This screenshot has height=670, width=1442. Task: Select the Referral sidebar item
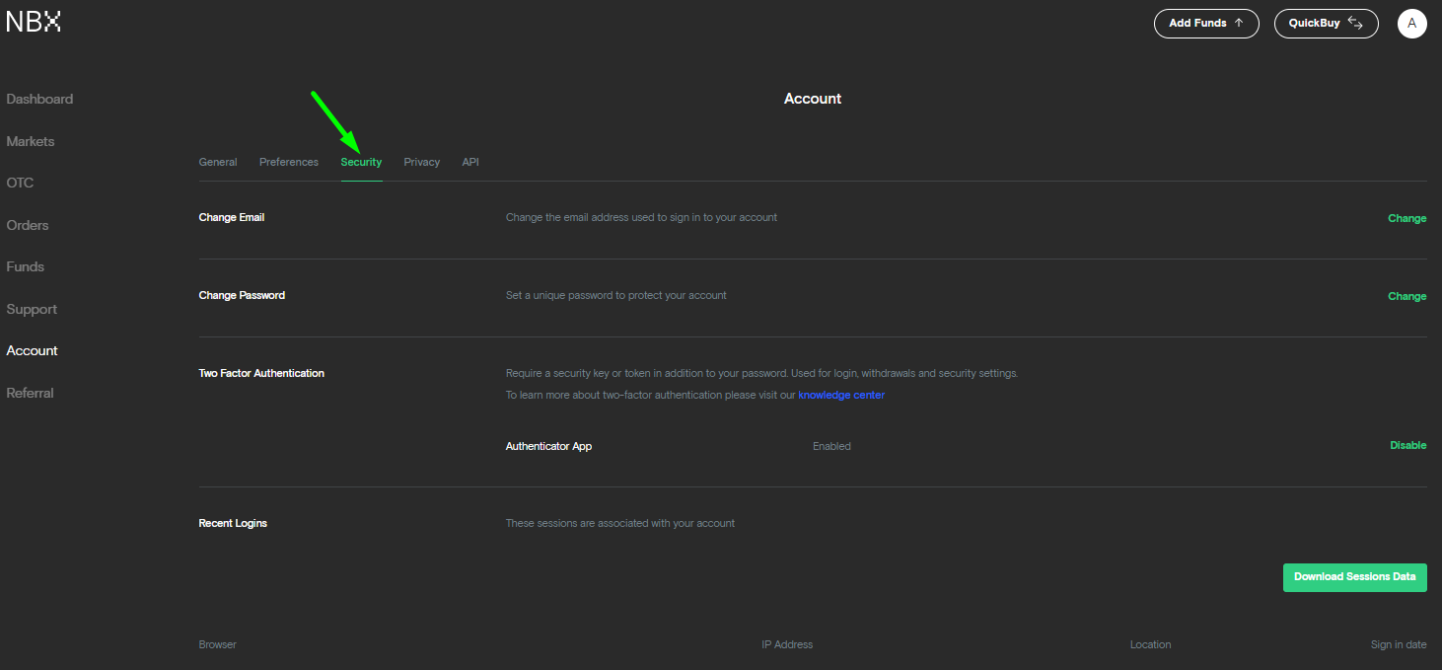31,393
